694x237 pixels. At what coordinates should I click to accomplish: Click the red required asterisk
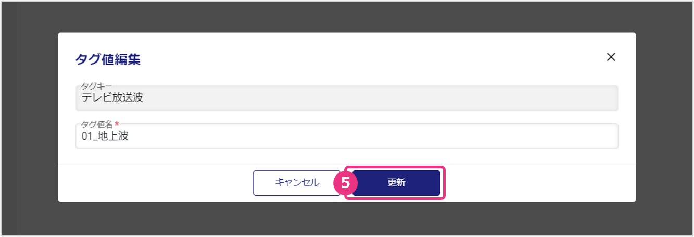117,124
